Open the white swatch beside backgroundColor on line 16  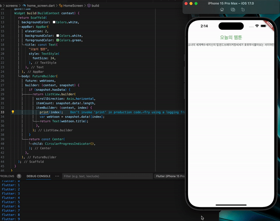[57, 36]
